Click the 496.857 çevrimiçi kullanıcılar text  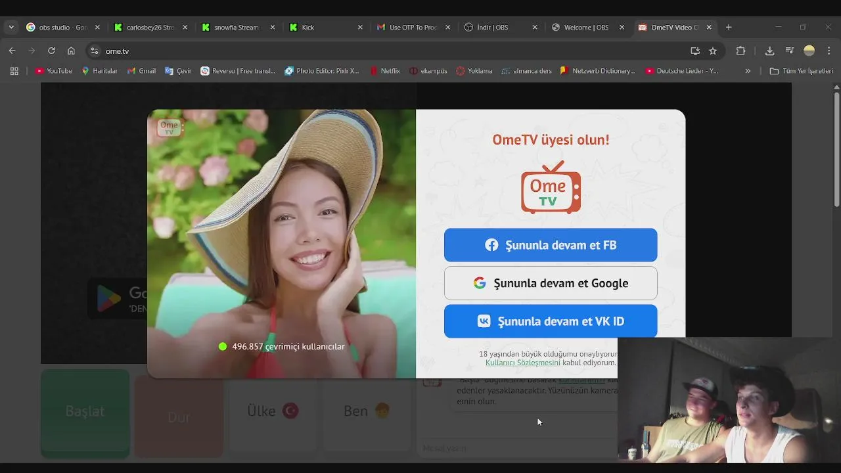[288, 347]
